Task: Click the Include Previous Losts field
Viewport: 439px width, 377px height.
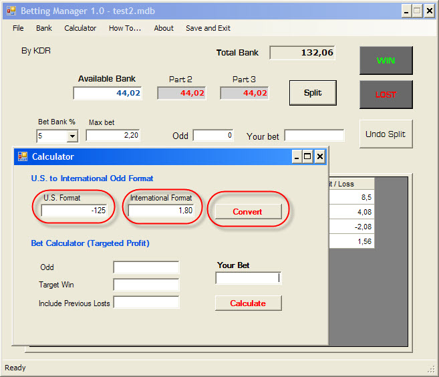Action: point(146,303)
